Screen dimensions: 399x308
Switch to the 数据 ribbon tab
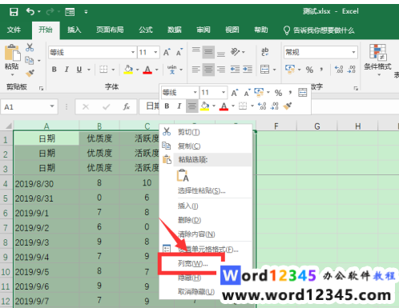(x=175, y=30)
